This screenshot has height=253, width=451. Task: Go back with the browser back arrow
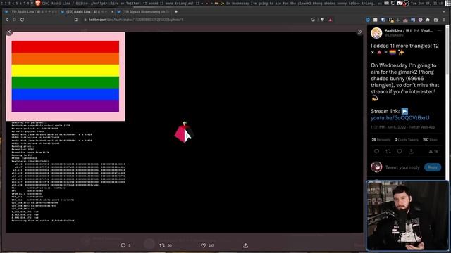point(7,20)
